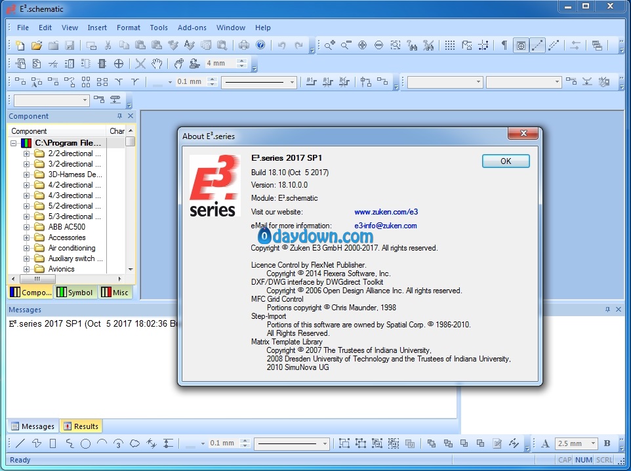The image size is (631, 471).
Task: Open the File menu
Action: pos(22,28)
